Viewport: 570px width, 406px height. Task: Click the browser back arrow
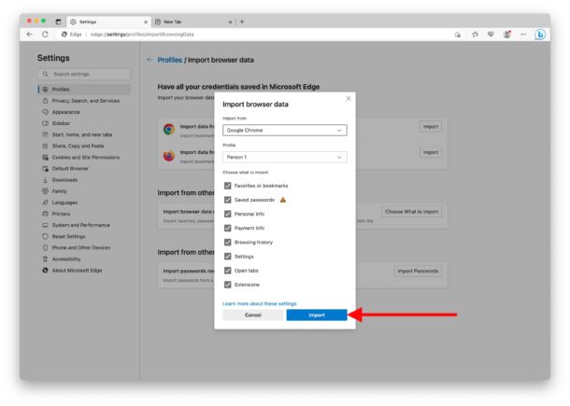30,34
